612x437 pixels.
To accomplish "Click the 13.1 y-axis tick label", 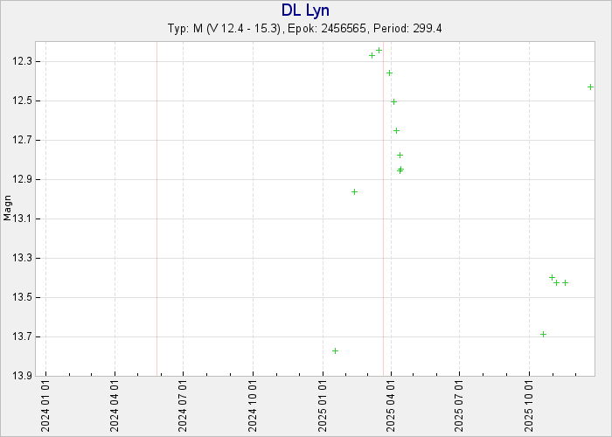I will click(22, 218).
